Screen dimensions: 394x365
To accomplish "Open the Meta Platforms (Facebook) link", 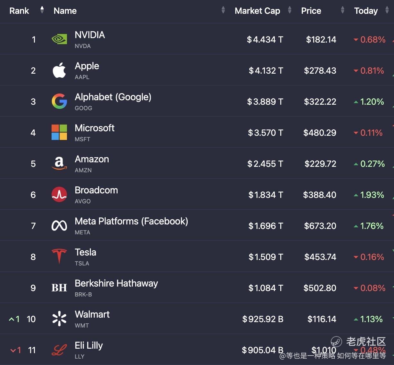I will 131,221.
